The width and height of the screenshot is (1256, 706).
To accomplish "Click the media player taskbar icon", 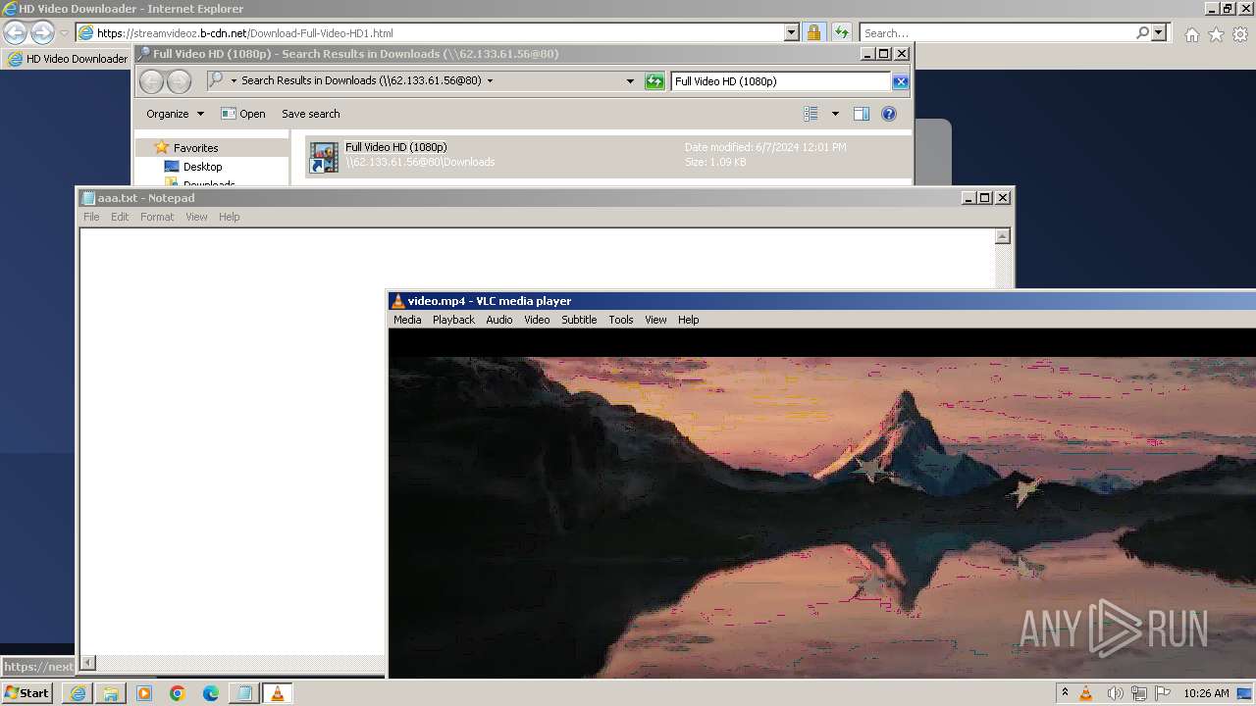I will coord(144,693).
